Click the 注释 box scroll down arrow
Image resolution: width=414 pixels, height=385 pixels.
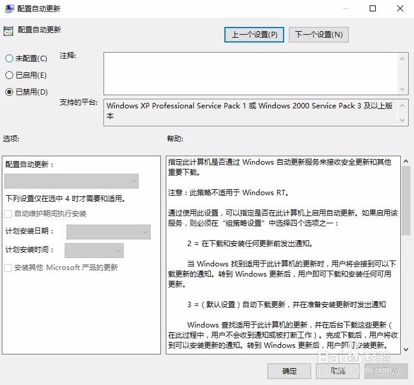pos(403,89)
